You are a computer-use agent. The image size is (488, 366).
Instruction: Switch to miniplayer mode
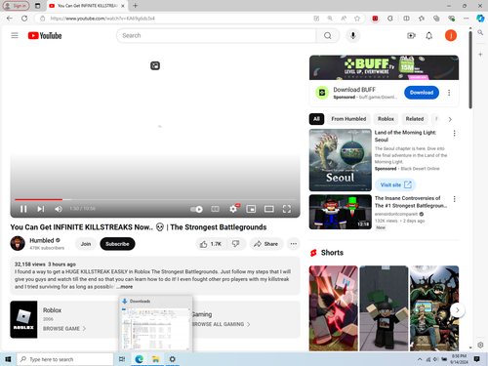[251, 209]
